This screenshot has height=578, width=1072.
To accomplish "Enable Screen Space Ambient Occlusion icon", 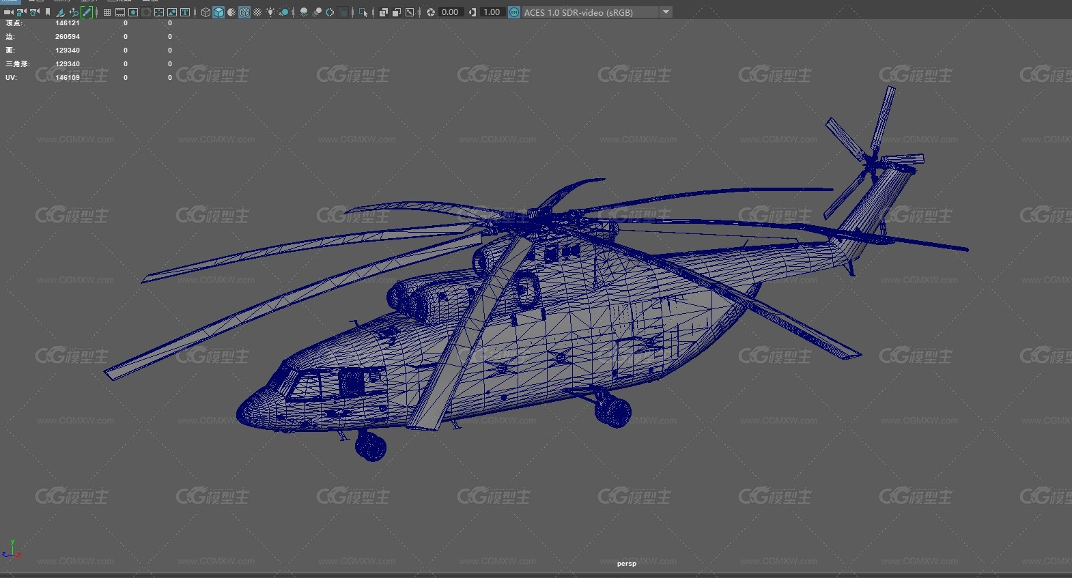I will [x=304, y=12].
